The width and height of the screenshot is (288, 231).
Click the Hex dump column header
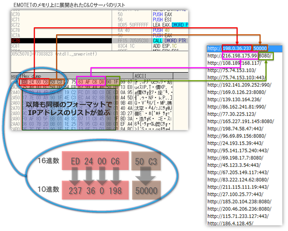tap(32, 76)
